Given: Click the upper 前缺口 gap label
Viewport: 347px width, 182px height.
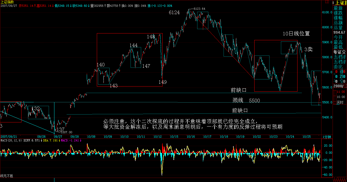Looking at the screenshot, I should [238, 90].
